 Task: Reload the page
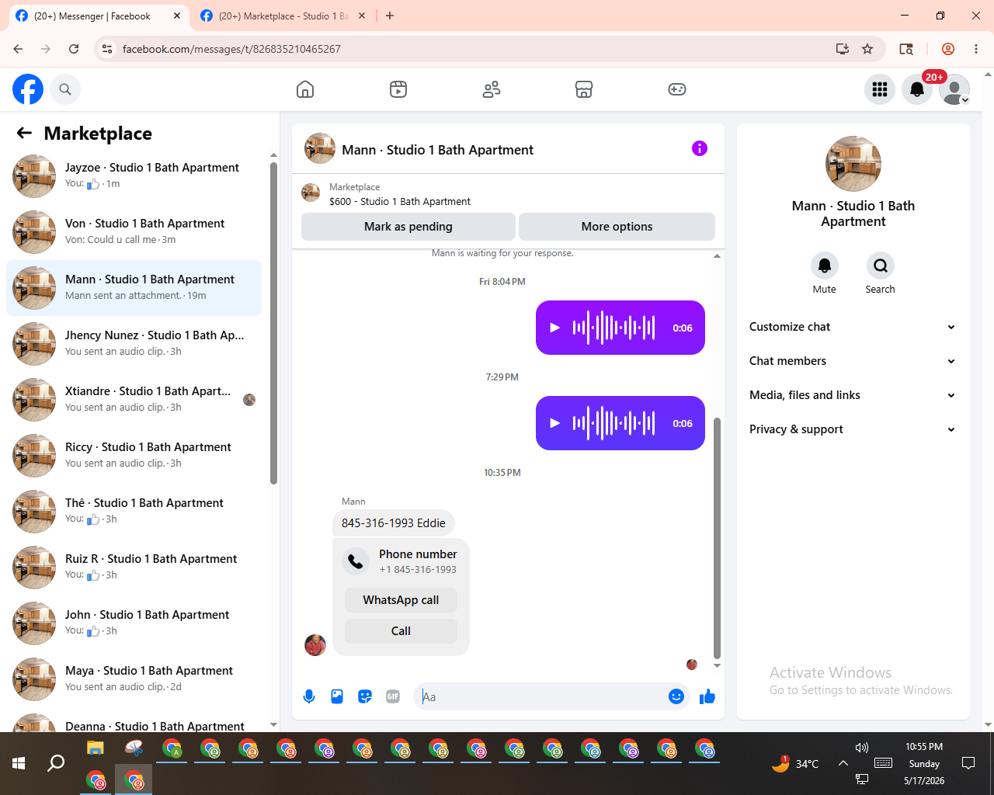point(74,49)
